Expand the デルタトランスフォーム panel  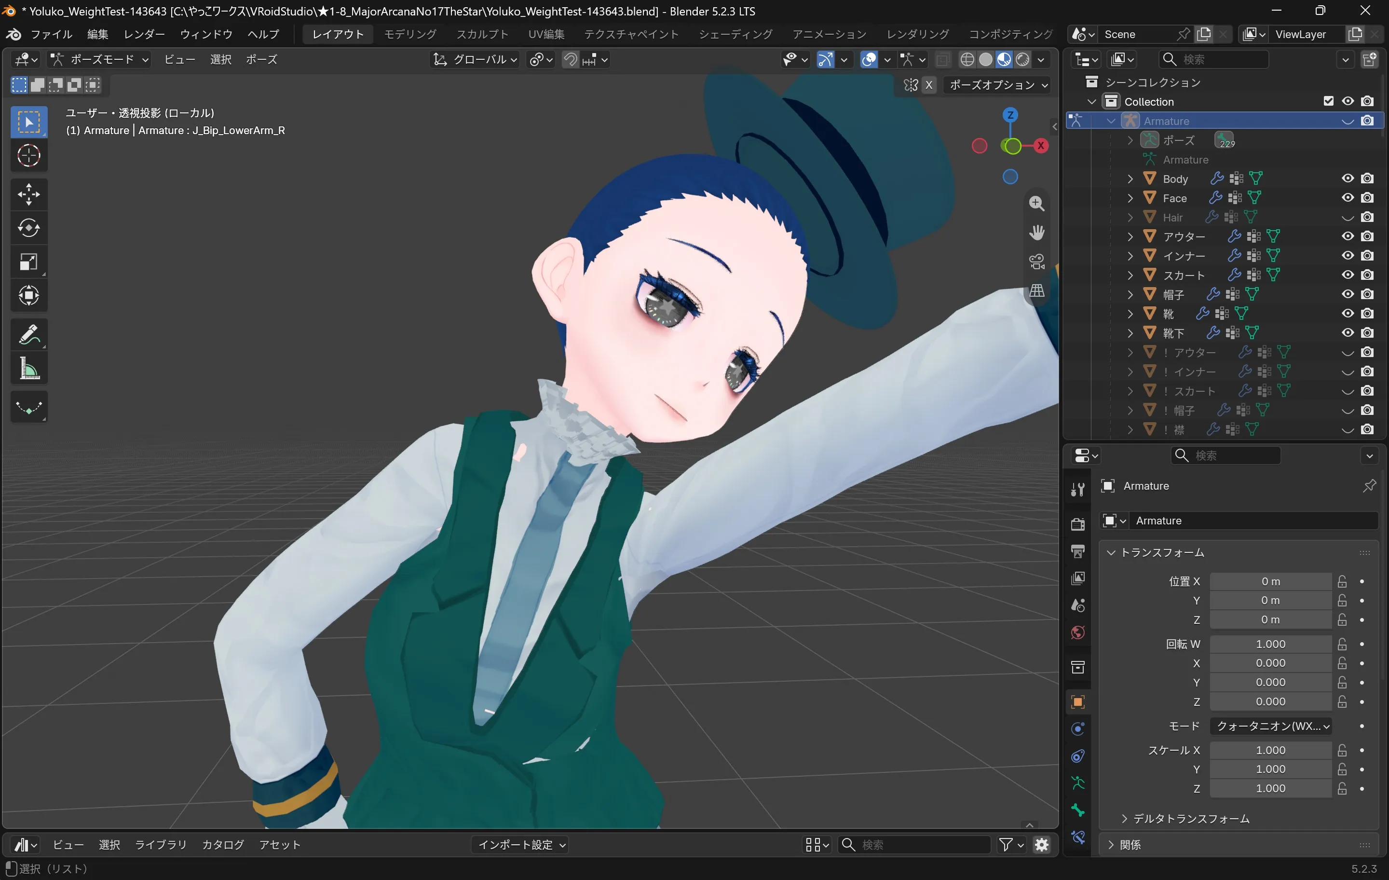[x=1185, y=818]
